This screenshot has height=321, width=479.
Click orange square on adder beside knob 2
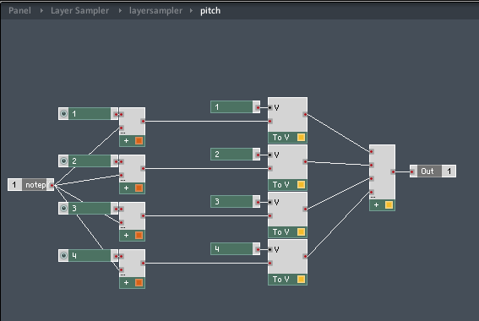[139, 188]
